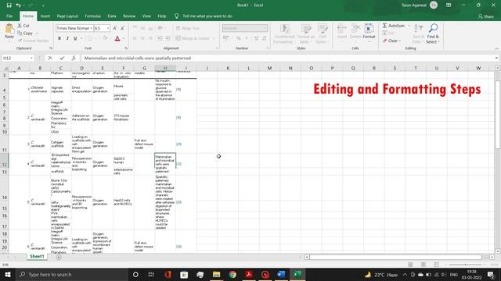
Task: Switch to the View tab
Action: pyautogui.click(x=146, y=16)
